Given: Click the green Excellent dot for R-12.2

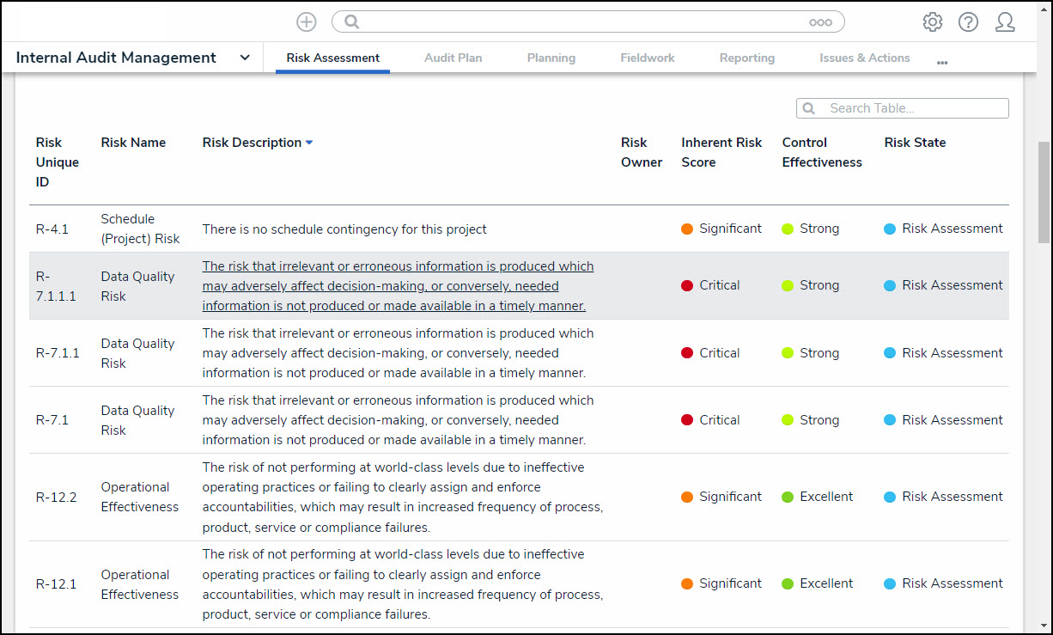Looking at the screenshot, I should point(788,497).
